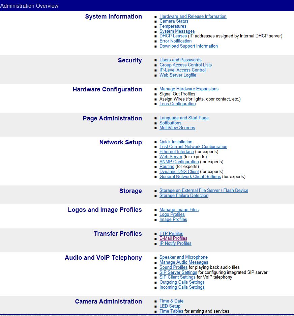Click the Administration Overview page title
The image size is (294, 316).
29,6
